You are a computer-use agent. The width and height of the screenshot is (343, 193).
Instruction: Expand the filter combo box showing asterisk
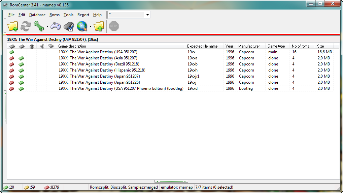pyautogui.click(x=147, y=15)
